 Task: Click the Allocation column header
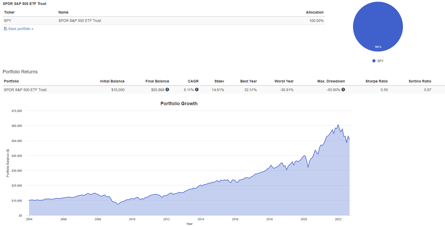(x=315, y=12)
